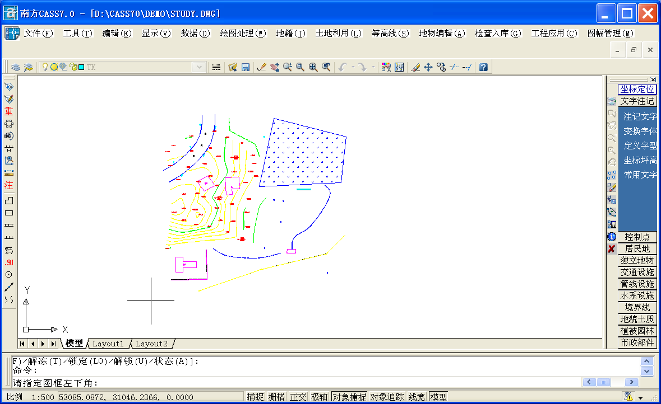Select 注记文字 in side panel
Screen dimensions: 661x404
click(640, 116)
